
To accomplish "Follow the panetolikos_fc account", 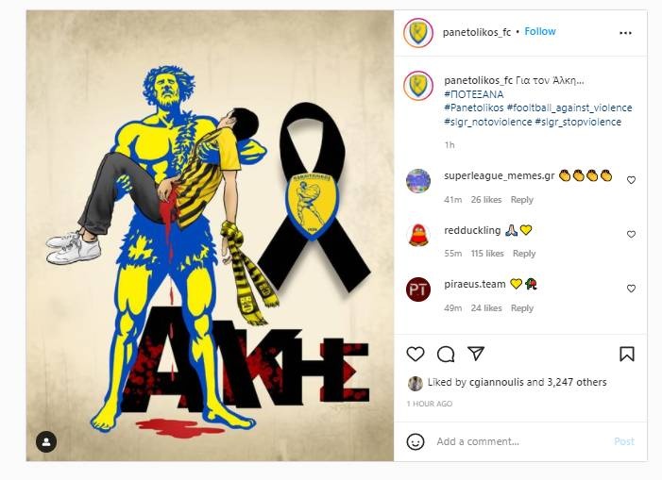I will coord(540,32).
